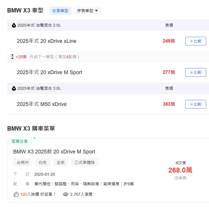This screenshot has width=209, height=207.
Task: Click the 台南市 location tag
Action: pyautogui.click(x=23, y=162)
